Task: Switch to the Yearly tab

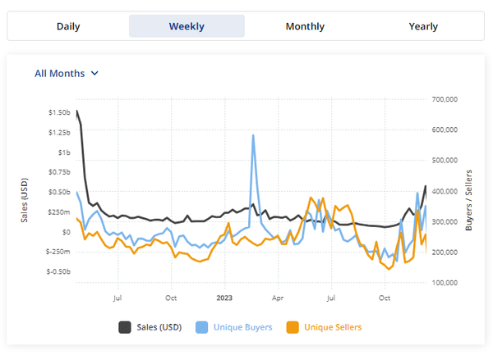Action: [423, 26]
